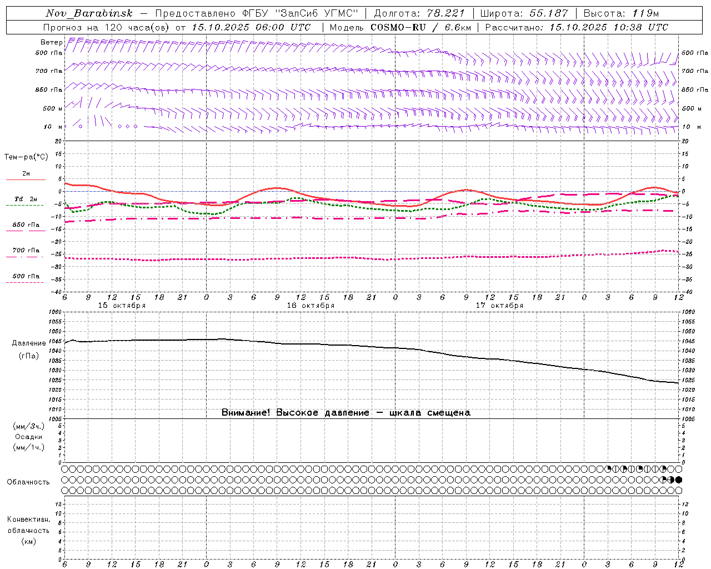Image resolution: width=711 pixels, height=569 pixels.
Task: Click the station title Nov_Barabinsk
Action: (89, 13)
